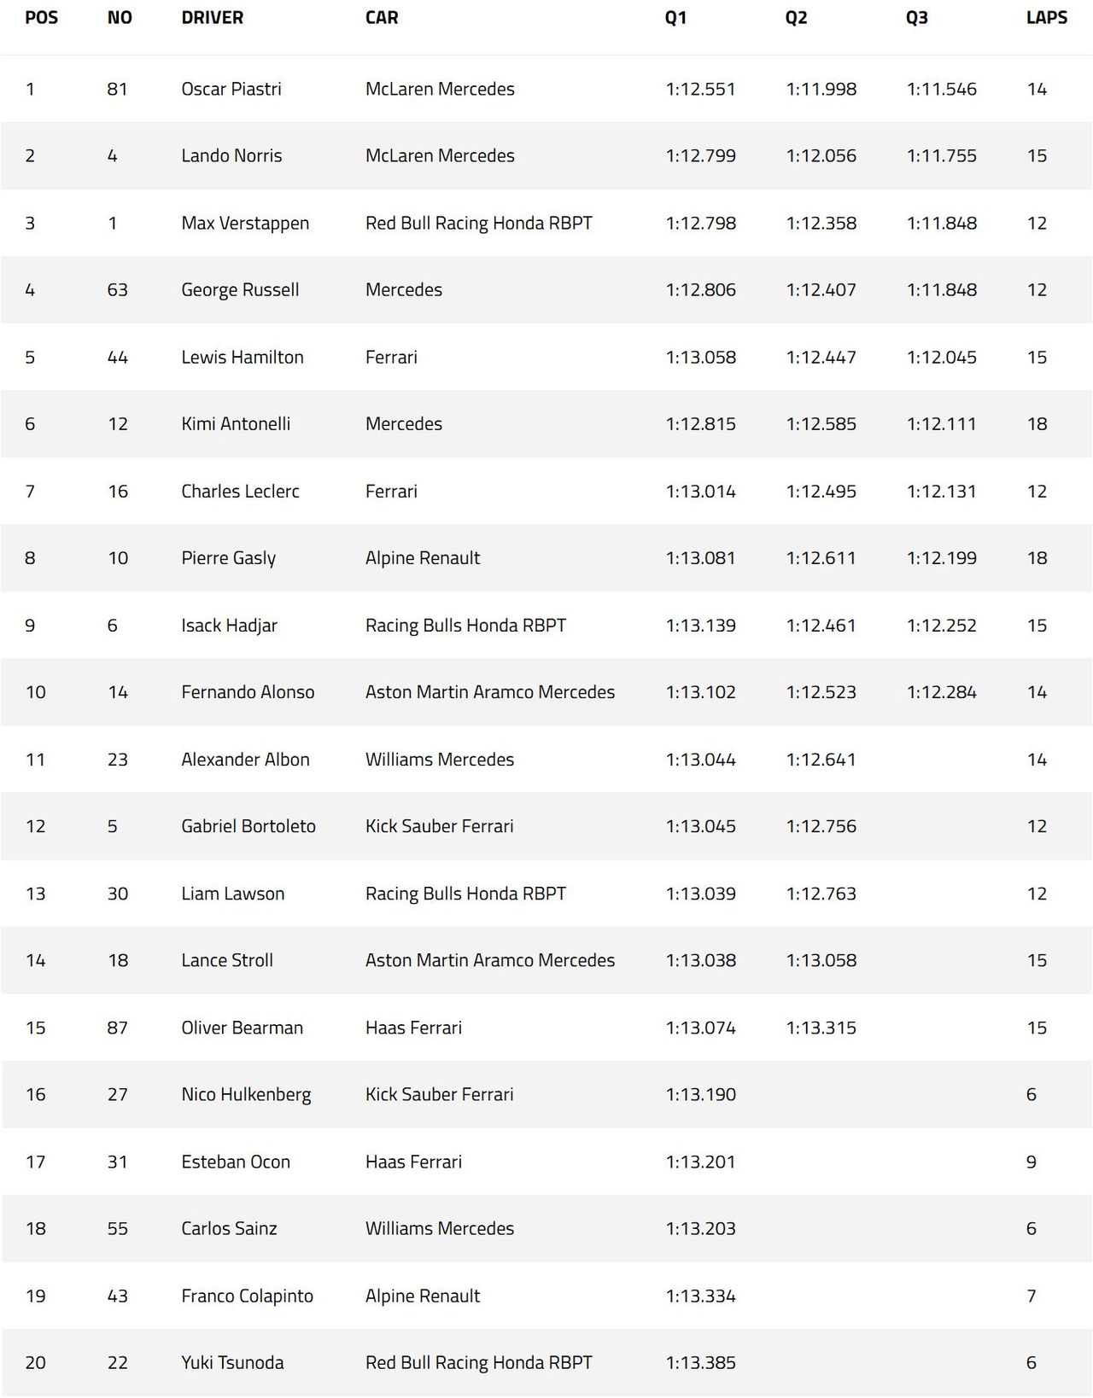Viewport: 1093px width, 1398px height.
Task: Click the POS column header
Action: click(41, 18)
